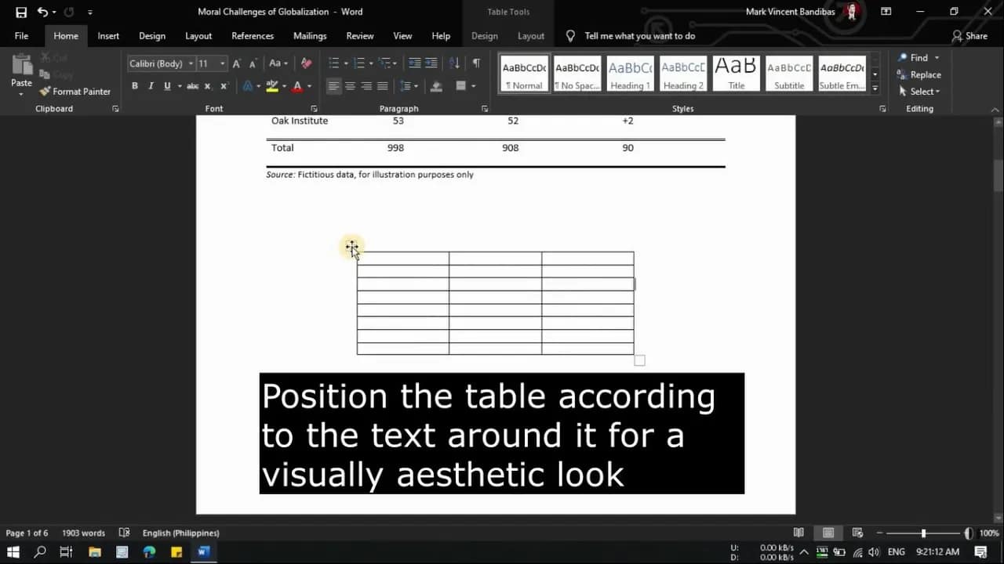The height and width of the screenshot is (564, 1004).
Task: Click the table move handle
Action: [x=351, y=248]
